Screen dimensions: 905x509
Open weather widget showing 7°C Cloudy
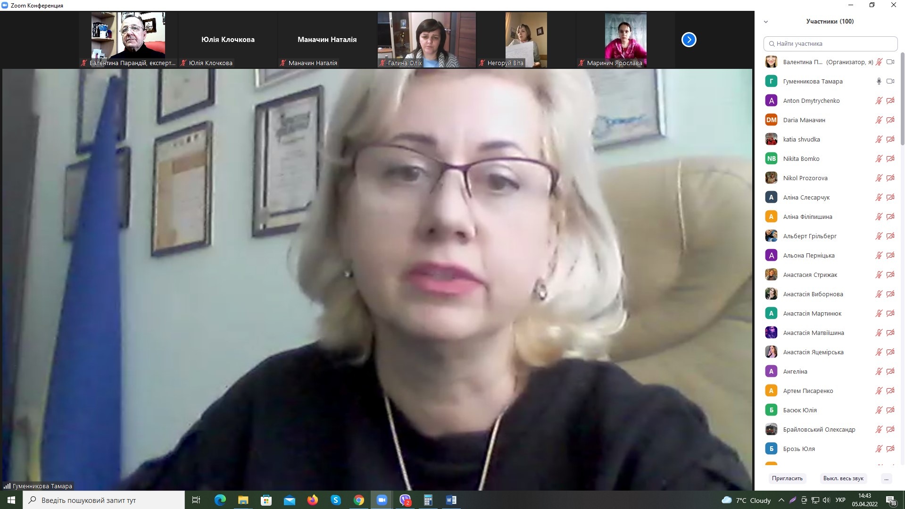pyautogui.click(x=746, y=500)
